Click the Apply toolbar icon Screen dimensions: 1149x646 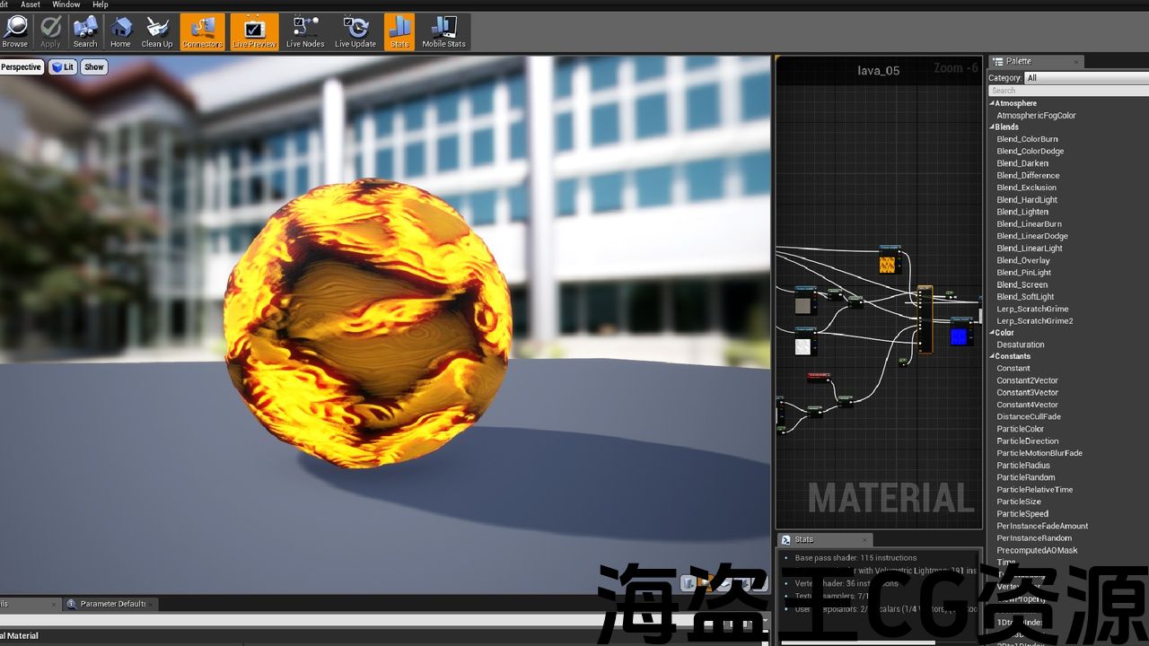(50, 31)
